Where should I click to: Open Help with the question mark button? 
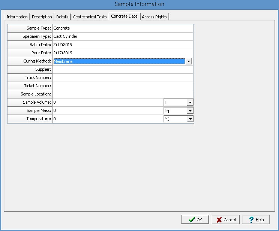tap(256, 220)
